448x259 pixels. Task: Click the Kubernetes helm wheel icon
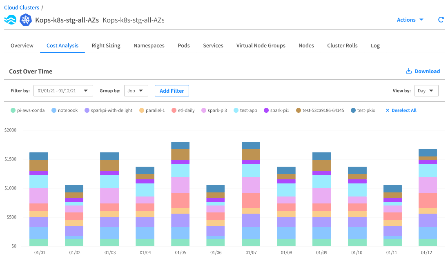[26, 20]
